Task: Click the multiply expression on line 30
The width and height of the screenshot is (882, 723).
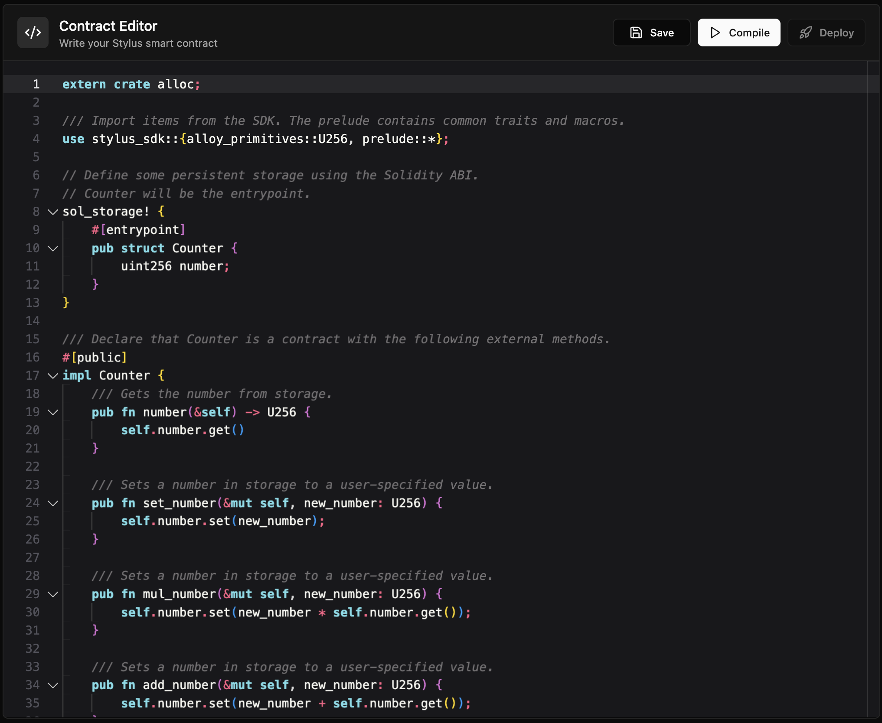Action: (x=296, y=612)
